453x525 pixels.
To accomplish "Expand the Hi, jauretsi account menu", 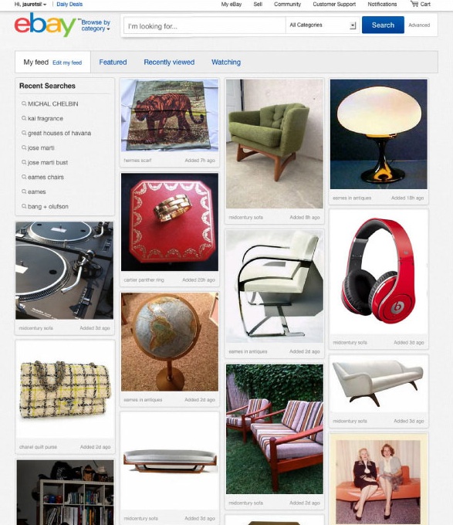I will [x=30, y=5].
